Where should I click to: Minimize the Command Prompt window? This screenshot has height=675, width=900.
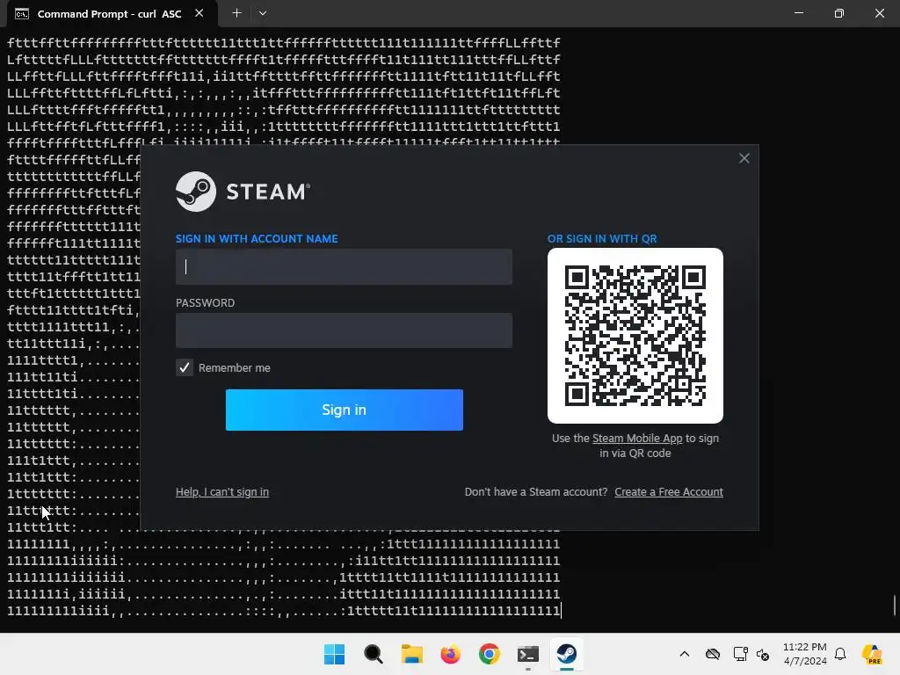tap(799, 13)
